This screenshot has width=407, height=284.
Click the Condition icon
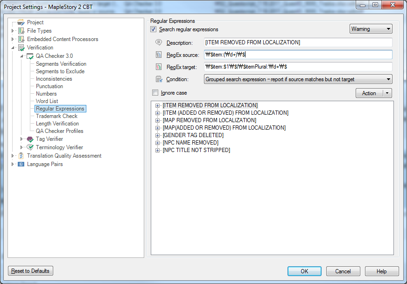pyautogui.click(x=159, y=79)
